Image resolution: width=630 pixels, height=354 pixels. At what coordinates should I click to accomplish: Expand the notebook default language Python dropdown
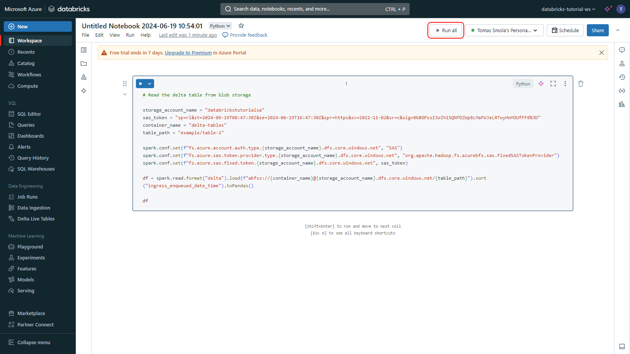(220, 26)
